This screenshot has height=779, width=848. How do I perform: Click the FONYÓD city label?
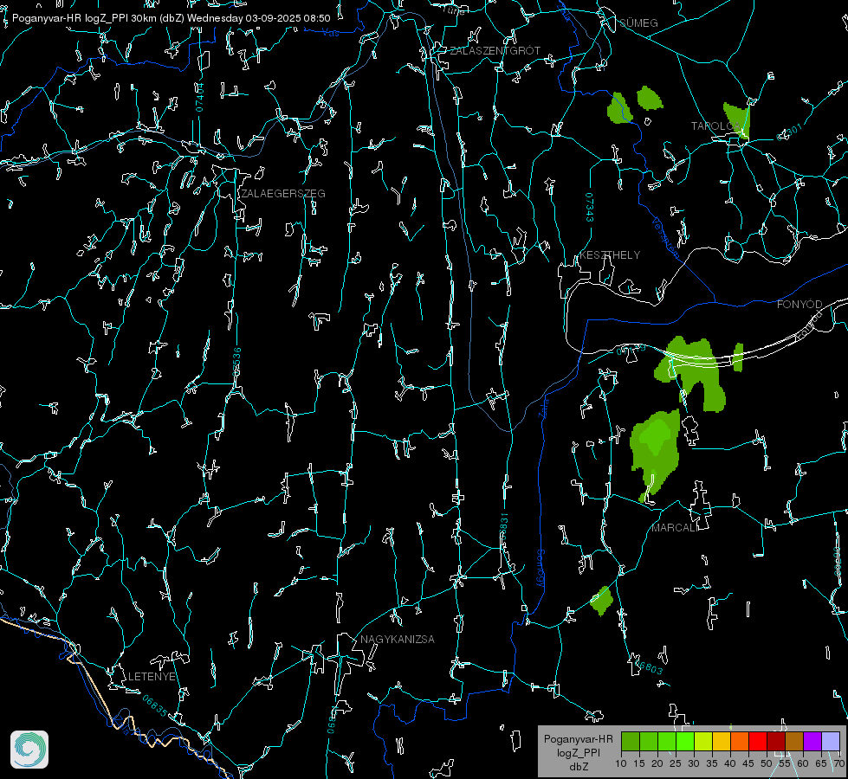[799, 305]
